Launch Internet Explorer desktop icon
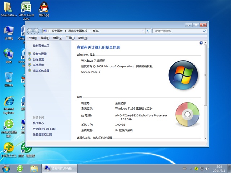The width and height of the screenshot is (231, 173). (x=9, y=105)
